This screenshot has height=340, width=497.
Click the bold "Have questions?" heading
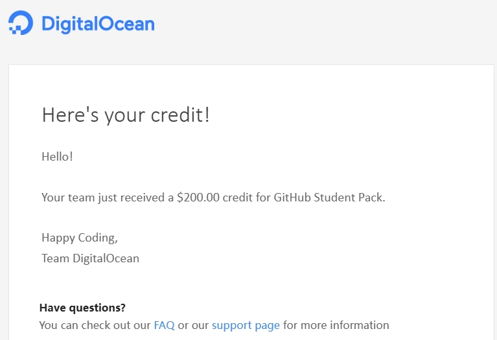82,307
